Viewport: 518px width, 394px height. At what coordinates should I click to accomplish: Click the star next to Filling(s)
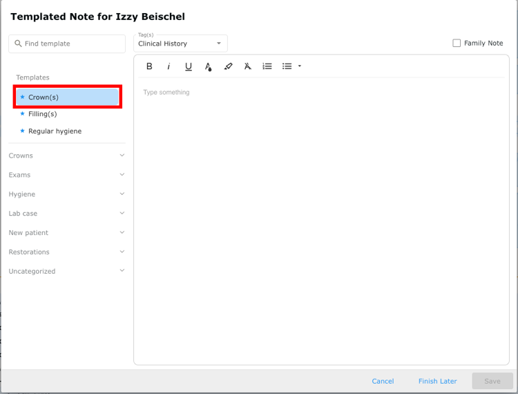pyautogui.click(x=23, y=113)
